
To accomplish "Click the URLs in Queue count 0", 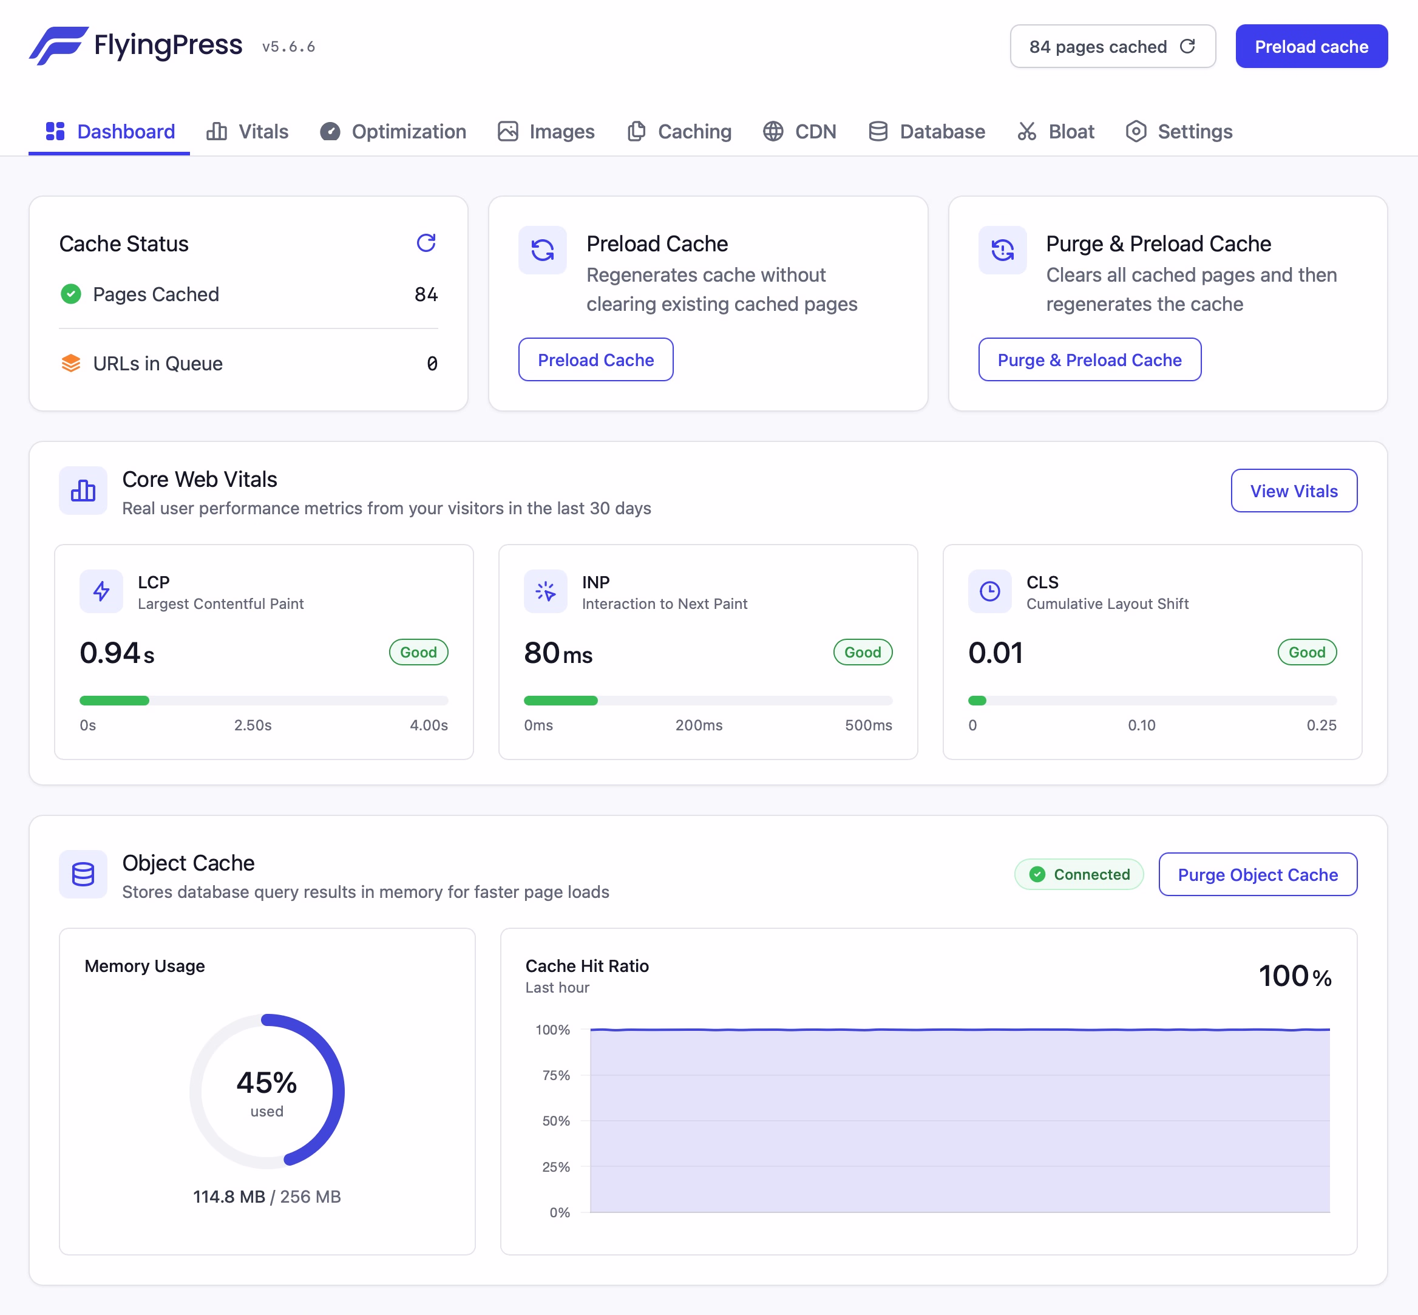I will tap(432, 363).
